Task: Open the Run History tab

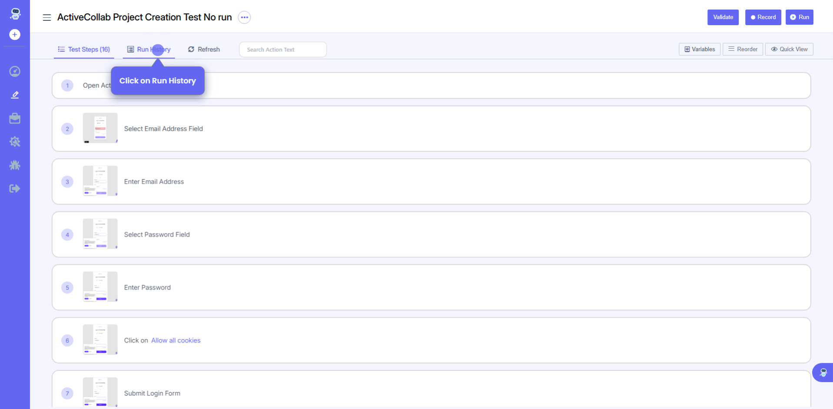Action: 149,49
